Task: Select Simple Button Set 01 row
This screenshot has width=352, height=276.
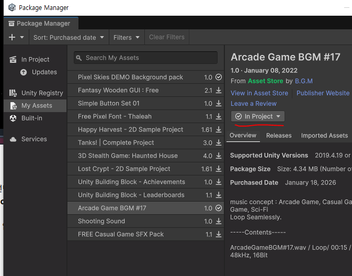Action: 145,103
